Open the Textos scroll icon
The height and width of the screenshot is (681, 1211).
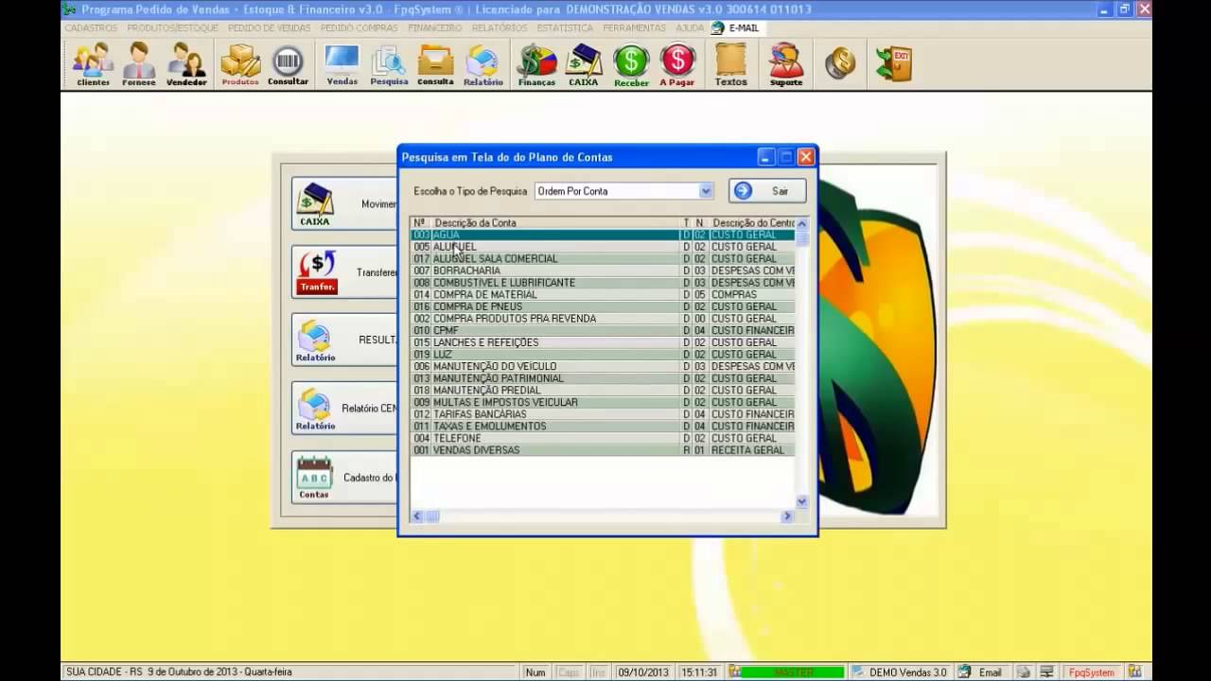730,64
